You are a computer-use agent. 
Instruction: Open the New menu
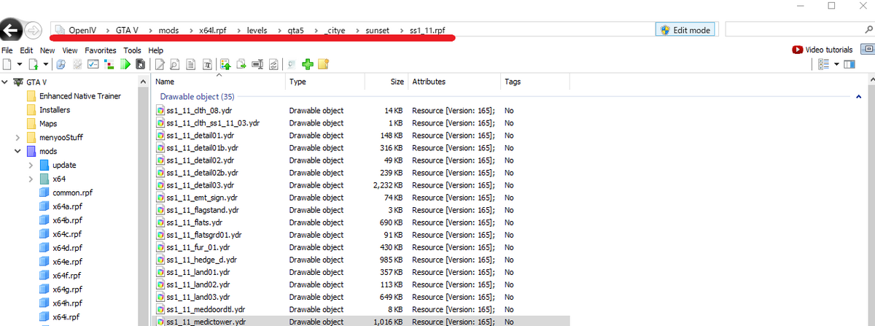point(47,50)
